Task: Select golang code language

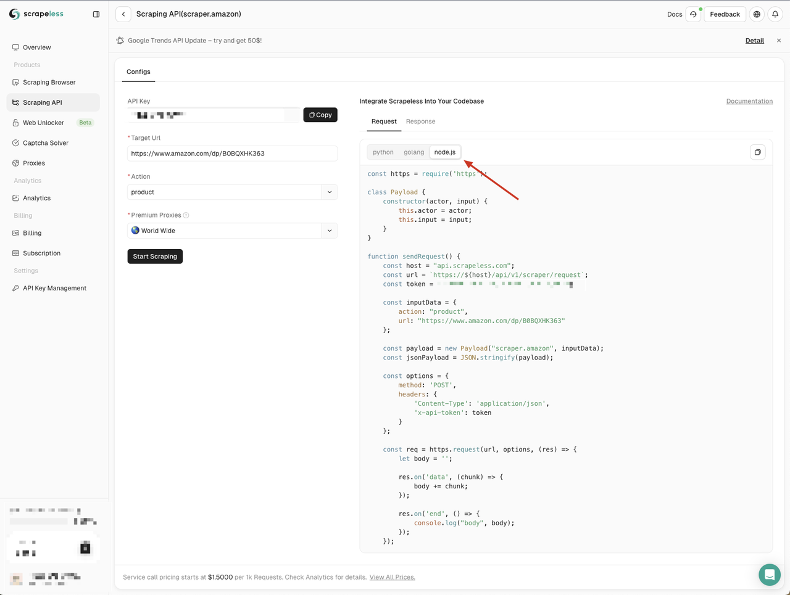Action: tap(414, 152)
